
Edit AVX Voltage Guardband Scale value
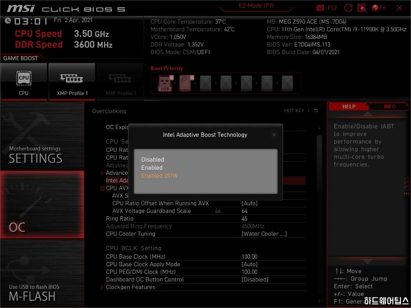click(244, 211)
